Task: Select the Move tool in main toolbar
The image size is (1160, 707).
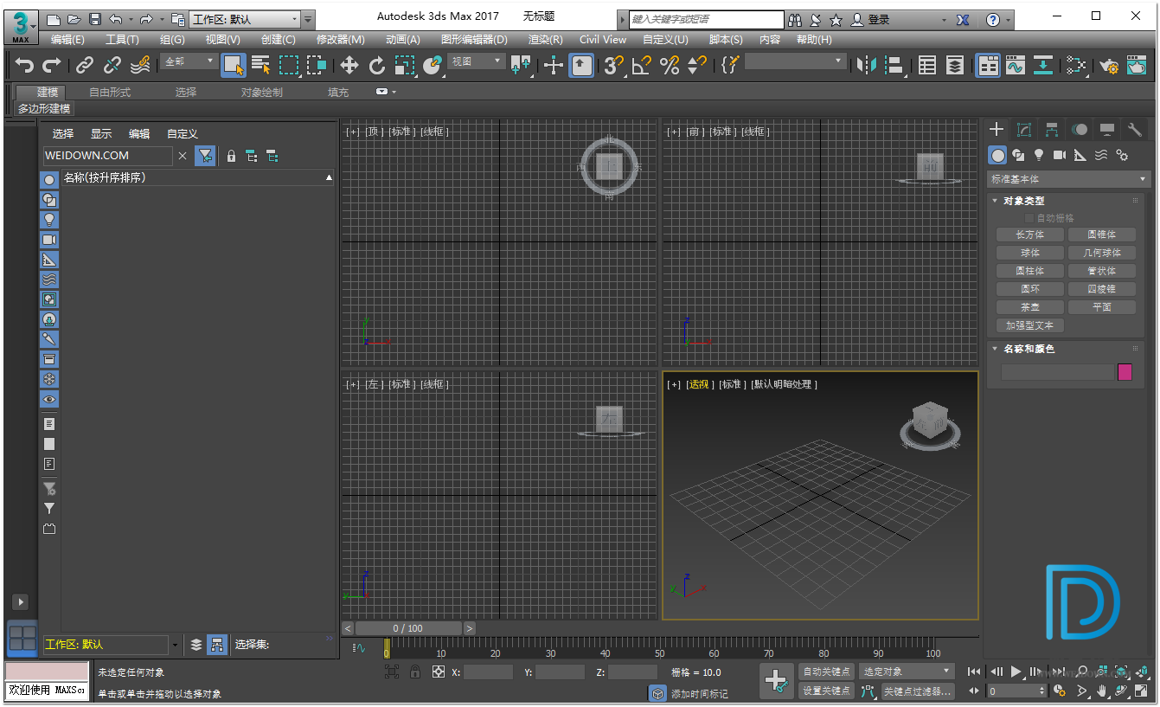Action: pyautogui.click(x=349, y=65)
